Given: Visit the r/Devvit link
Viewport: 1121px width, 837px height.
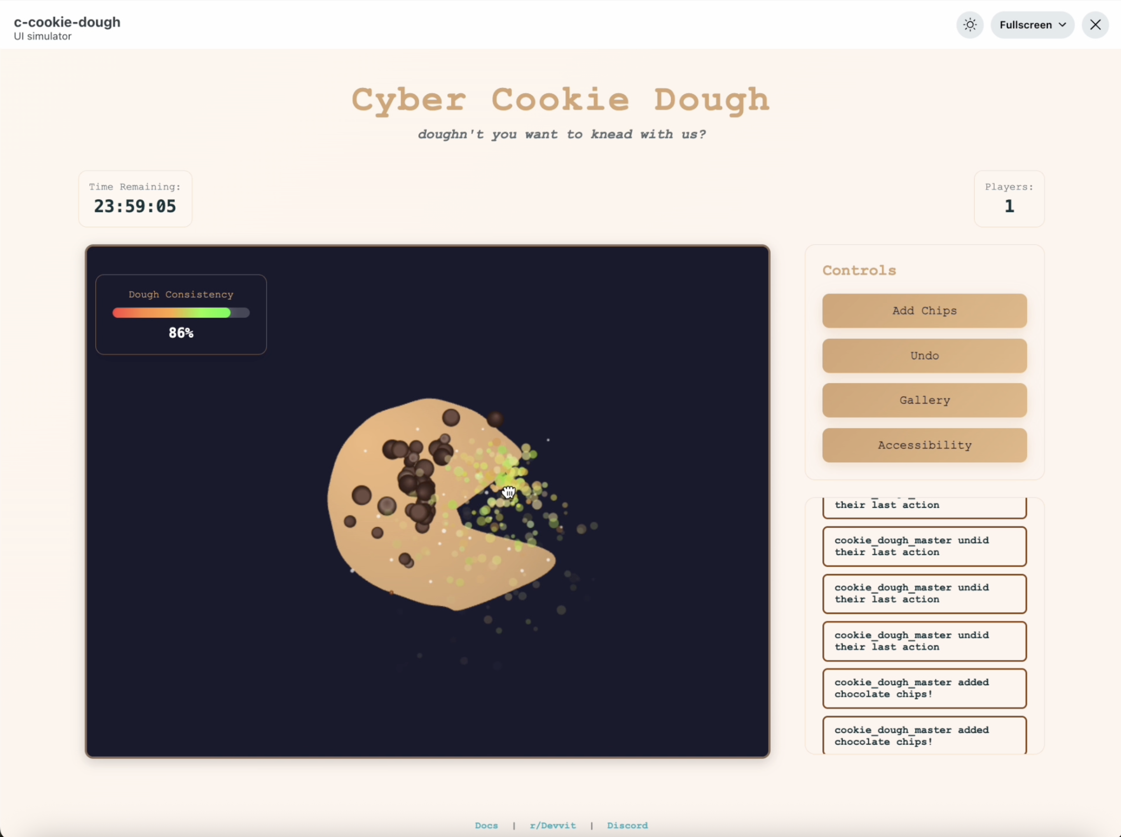Looking at the screenshot, I should pyautogui.click(x=552, y=825).
